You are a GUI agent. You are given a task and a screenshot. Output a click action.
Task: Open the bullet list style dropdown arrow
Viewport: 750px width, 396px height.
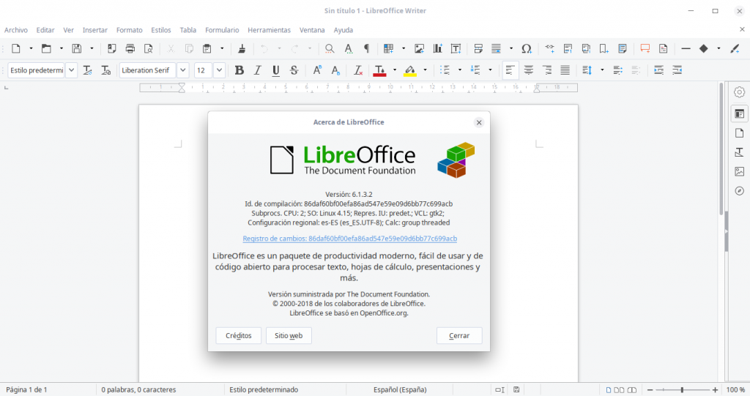coord(460,70)
